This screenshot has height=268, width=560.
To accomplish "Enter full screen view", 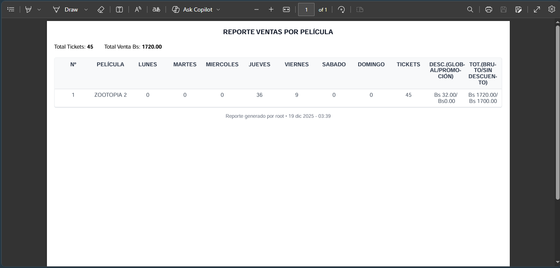I will 537,9.
